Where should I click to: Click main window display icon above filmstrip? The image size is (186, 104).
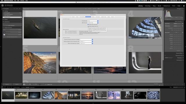[2, 87]
